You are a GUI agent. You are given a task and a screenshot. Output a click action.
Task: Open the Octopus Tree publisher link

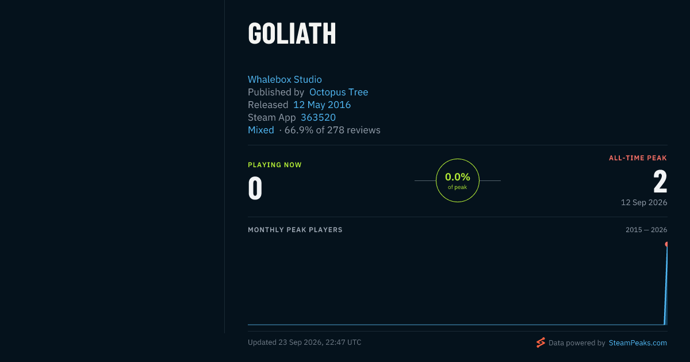pyautogui.click(x=339, y=92)
